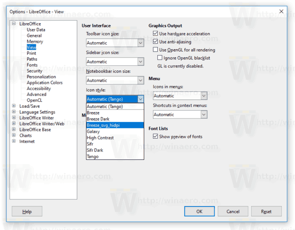Viewport: 295px width, 230px height.
Task: Check Ignore OpenGL blacklist
Action: pos(159,57)
